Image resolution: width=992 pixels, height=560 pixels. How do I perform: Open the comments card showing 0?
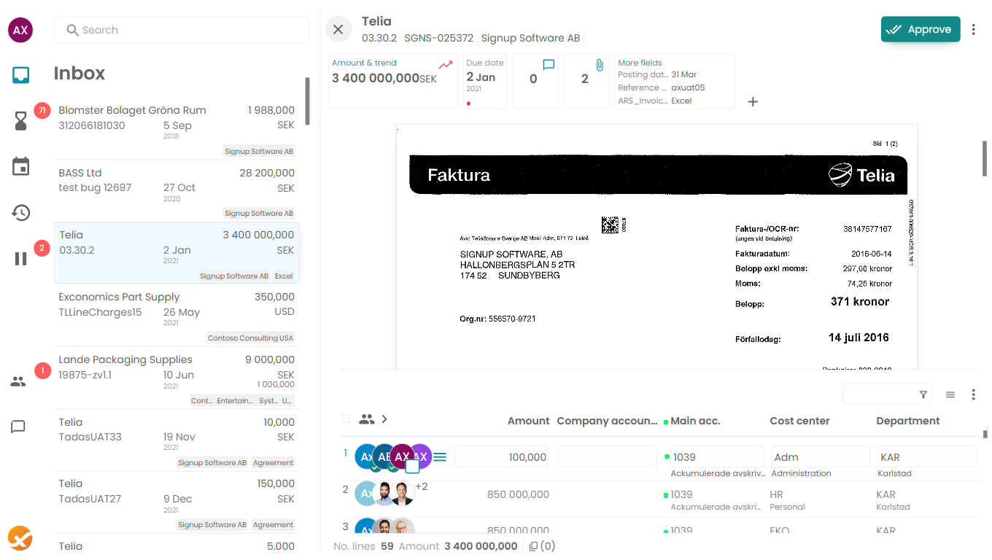tap(535, 81)
